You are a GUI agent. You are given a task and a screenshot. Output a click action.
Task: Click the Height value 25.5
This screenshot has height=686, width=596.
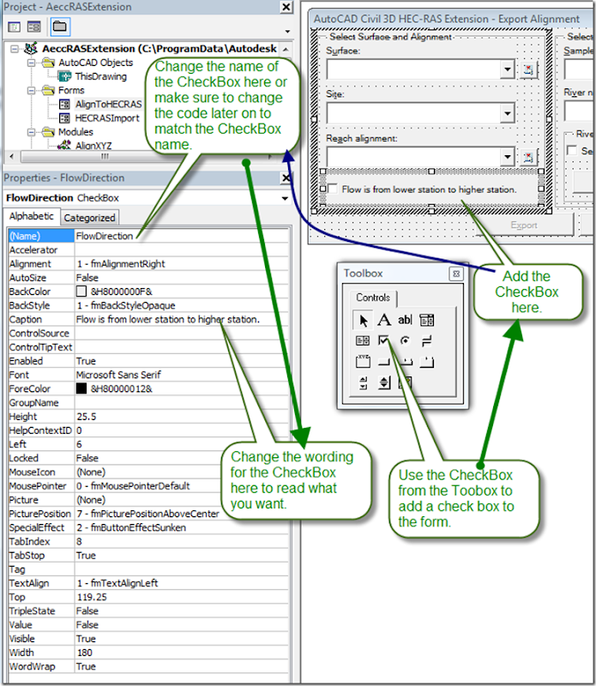[87, 417]
